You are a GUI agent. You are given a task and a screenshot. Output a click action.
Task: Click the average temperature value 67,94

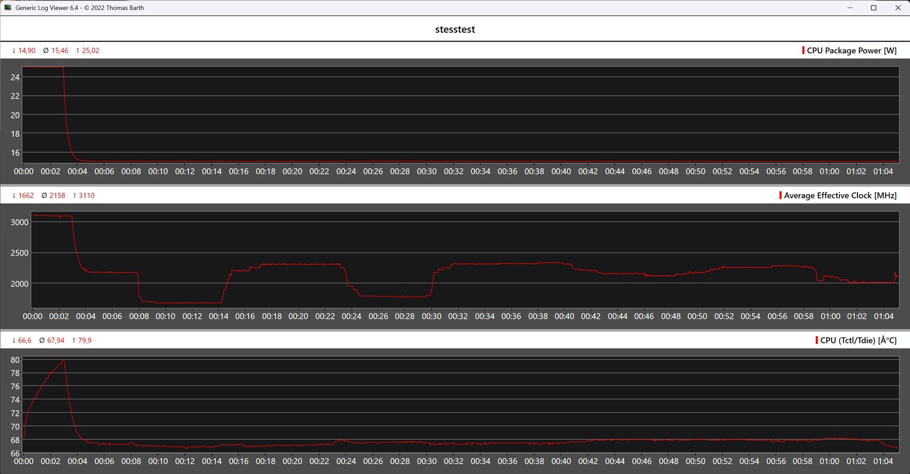point(56,340)
